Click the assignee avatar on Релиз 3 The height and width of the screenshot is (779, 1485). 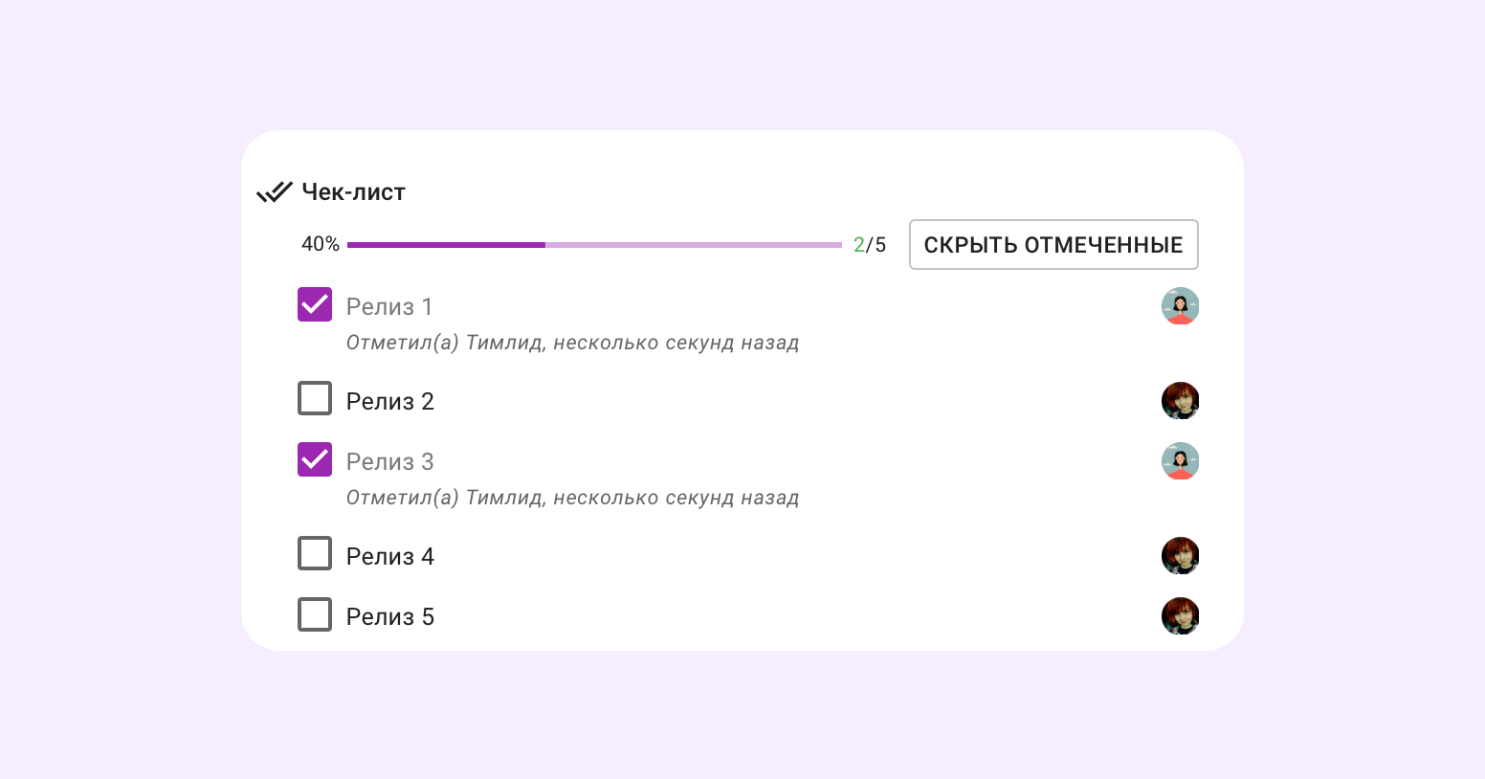(x=1180, y=461)
